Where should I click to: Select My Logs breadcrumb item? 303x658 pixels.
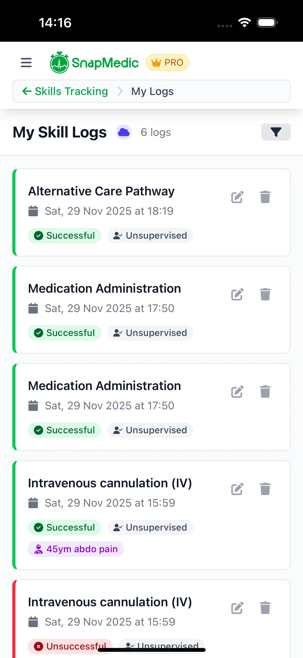[x=152, y=91]
